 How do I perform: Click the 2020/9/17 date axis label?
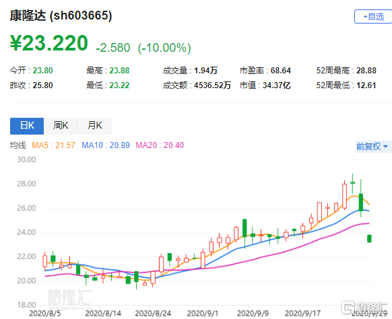302,313
